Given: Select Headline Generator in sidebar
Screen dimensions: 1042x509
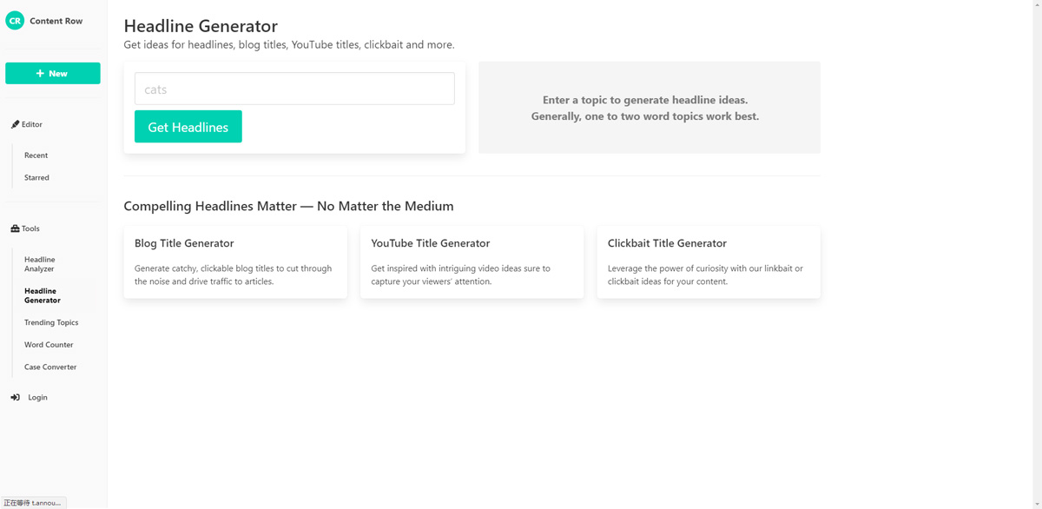Looking at the screenshot, I should (42, 295).
